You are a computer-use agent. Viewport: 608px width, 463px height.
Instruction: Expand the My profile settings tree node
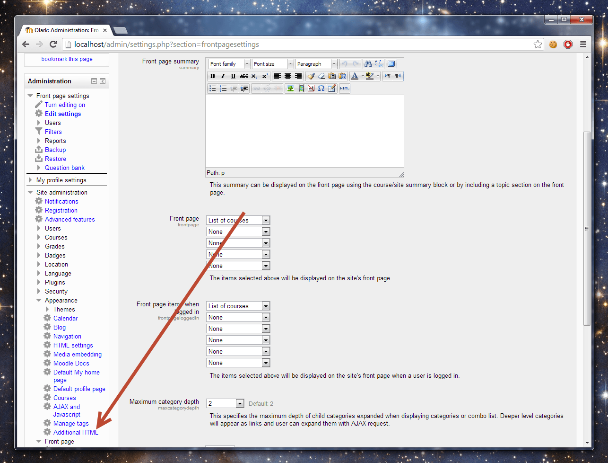tap(31, 180)
